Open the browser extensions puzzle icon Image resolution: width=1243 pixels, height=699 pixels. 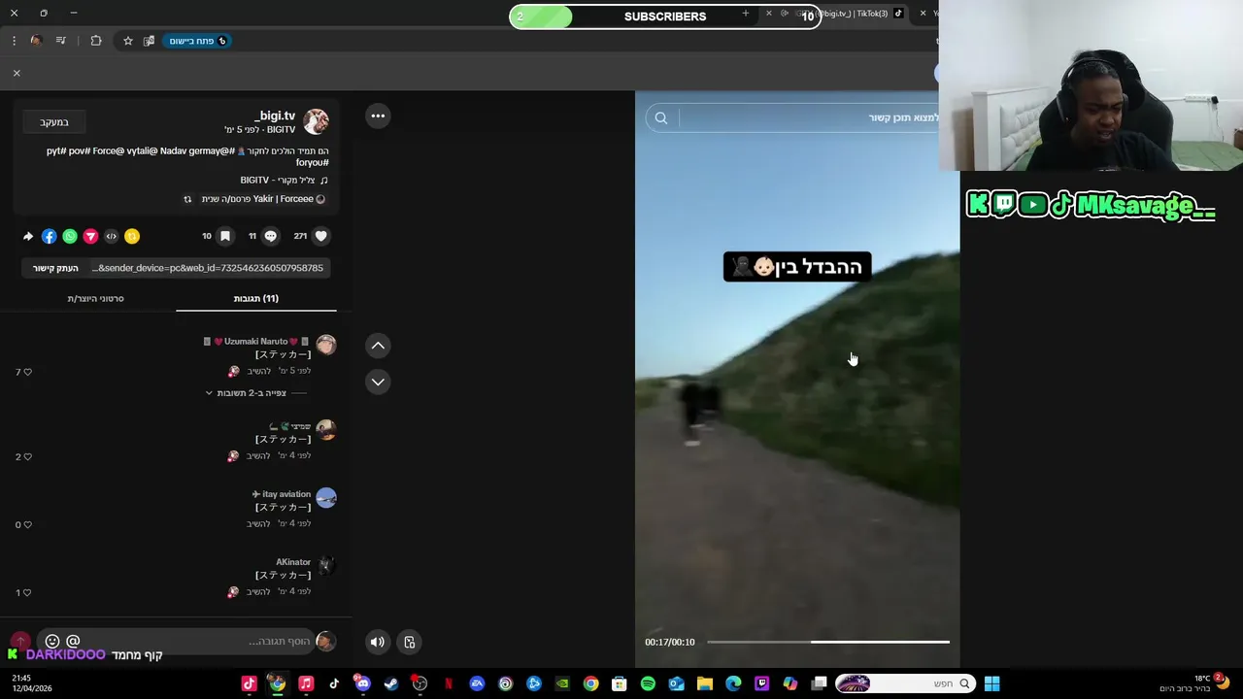coord(96,41)
